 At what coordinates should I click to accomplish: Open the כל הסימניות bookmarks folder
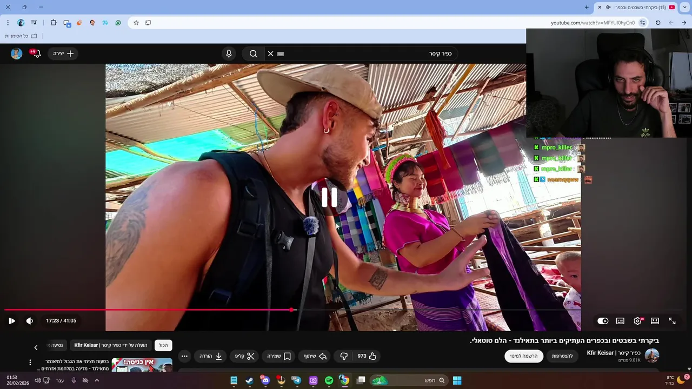point(21,36)
